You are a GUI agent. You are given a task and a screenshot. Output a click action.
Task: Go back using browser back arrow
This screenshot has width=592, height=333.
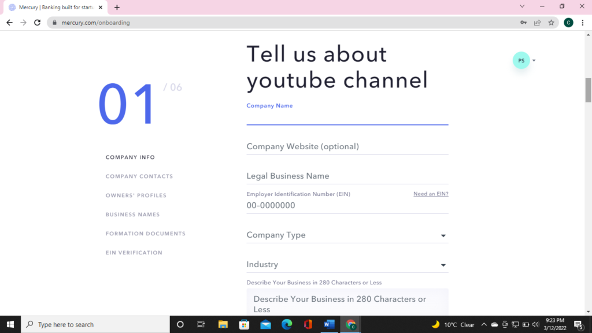(9, 23)
